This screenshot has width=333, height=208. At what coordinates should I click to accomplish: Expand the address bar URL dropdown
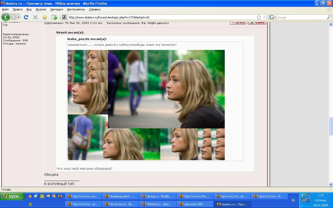(264, 17)
